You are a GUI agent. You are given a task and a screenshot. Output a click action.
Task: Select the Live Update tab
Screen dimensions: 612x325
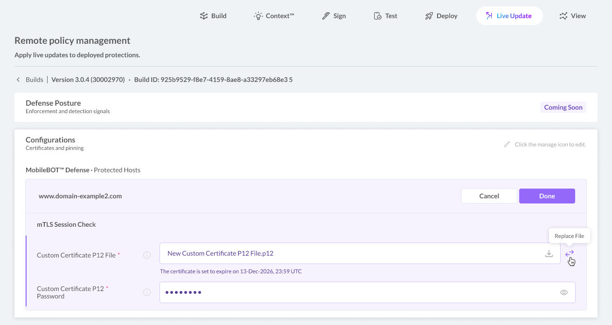(509, 16)
